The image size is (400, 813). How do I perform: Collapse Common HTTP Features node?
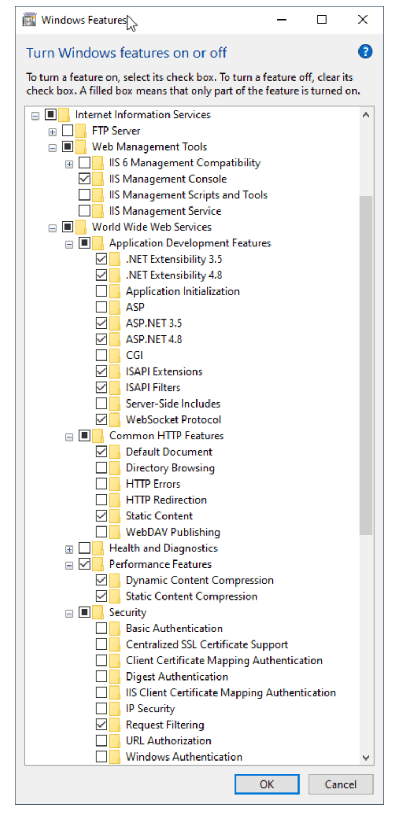tap(69, 436)
